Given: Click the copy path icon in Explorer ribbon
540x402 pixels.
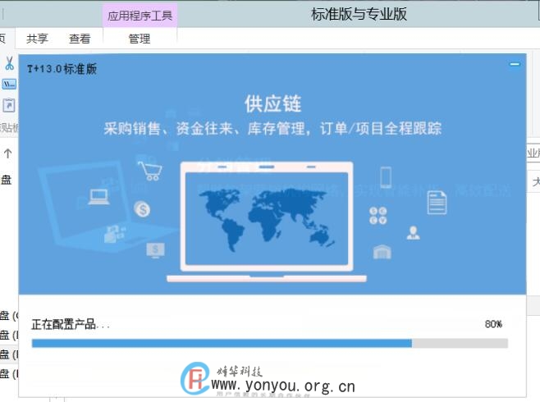Looking at the screenshot, I should [9, 84].
